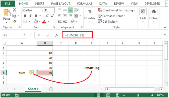Screen dimensions: 169x98
Task: Open Cell Styles menu
Action: pos(108,22)
